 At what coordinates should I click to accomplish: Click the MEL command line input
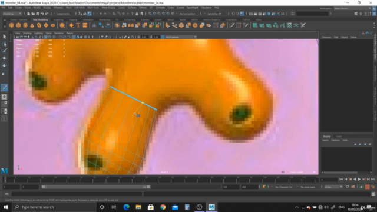tap(77, 194)
